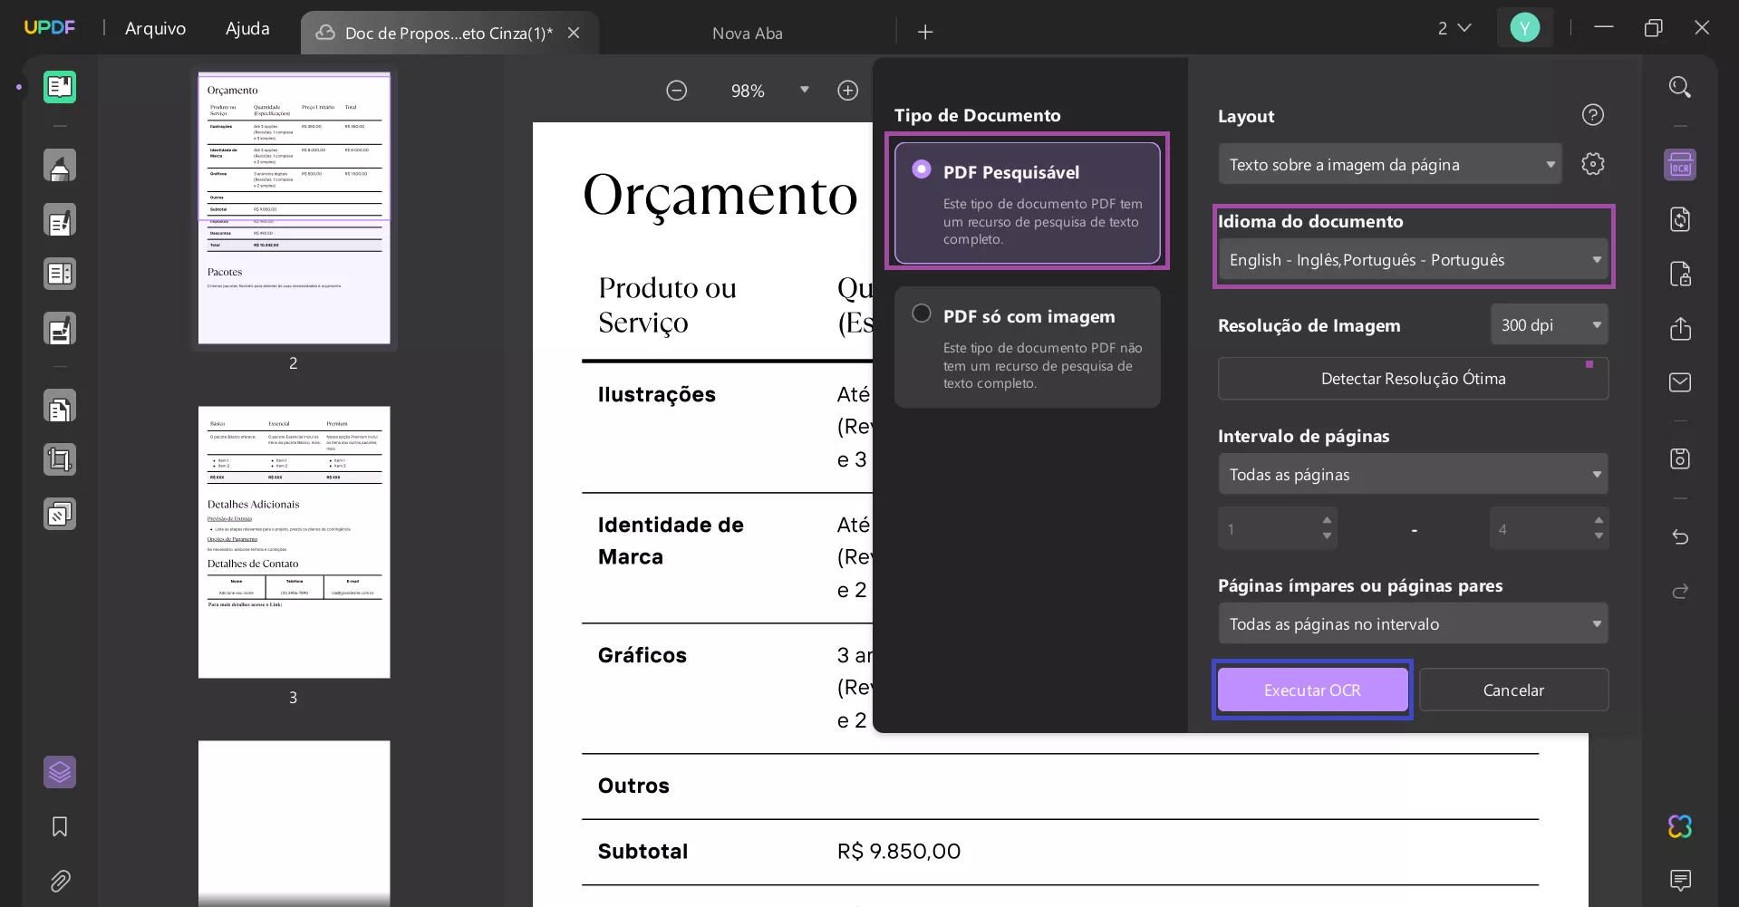Select page 3 thumbnail in the page panel
Viewport: 1739px width, 907px height.
tap(294, 542)
